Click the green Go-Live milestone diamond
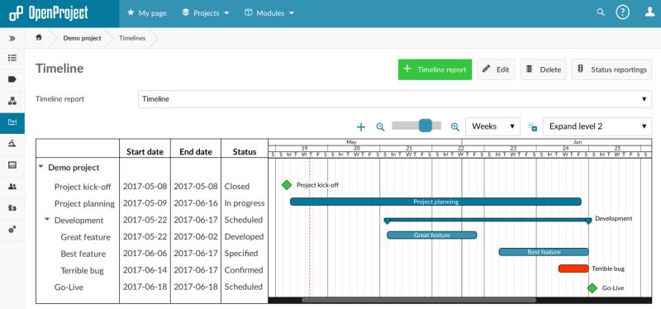This screenshot has height=309, width=661. (x=592, y=288)
